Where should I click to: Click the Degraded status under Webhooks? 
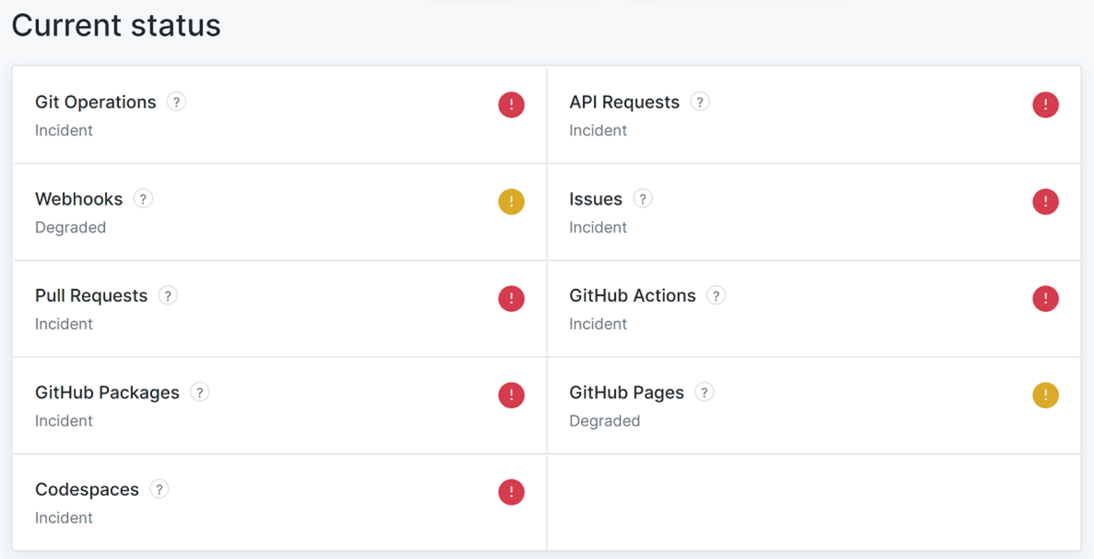pos(70,228)
